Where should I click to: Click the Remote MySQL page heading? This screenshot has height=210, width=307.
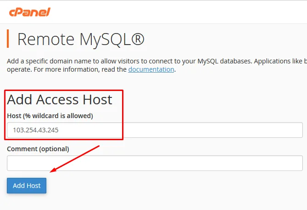(81, 39)
